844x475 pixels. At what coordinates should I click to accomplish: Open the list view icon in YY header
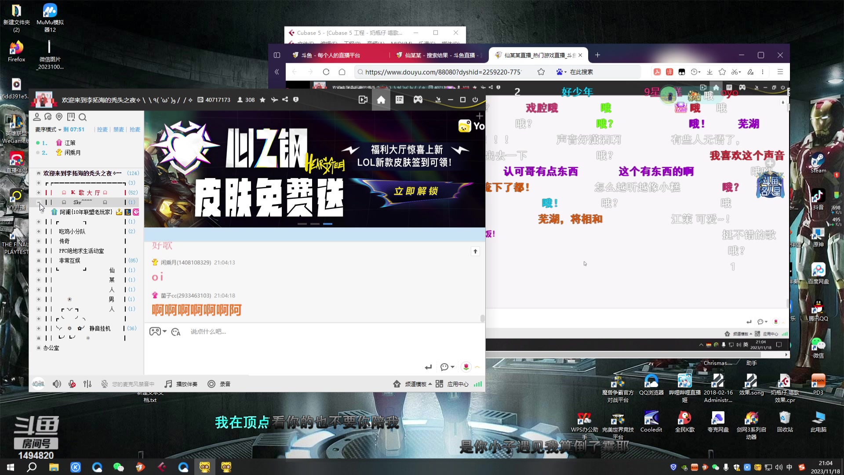click(400, 100)
